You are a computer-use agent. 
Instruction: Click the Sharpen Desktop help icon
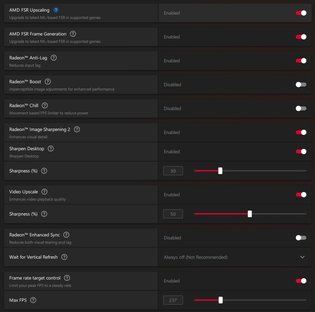51,149
